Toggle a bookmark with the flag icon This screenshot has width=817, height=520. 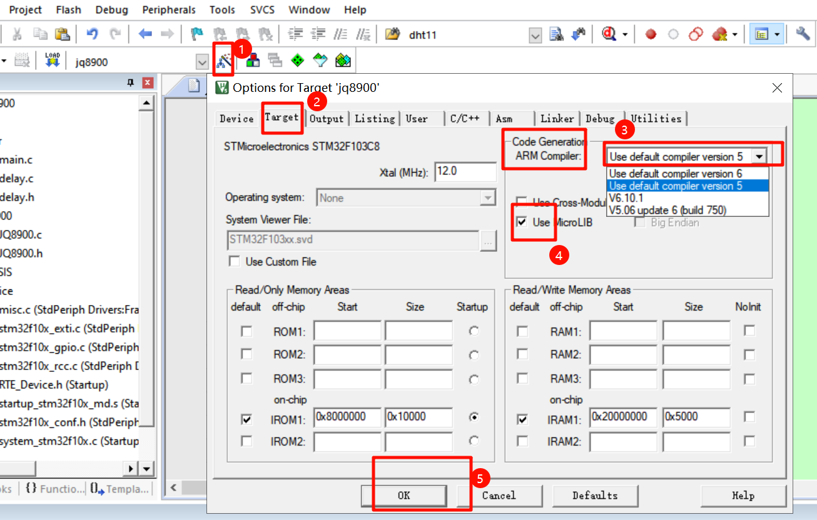[197, 34]
